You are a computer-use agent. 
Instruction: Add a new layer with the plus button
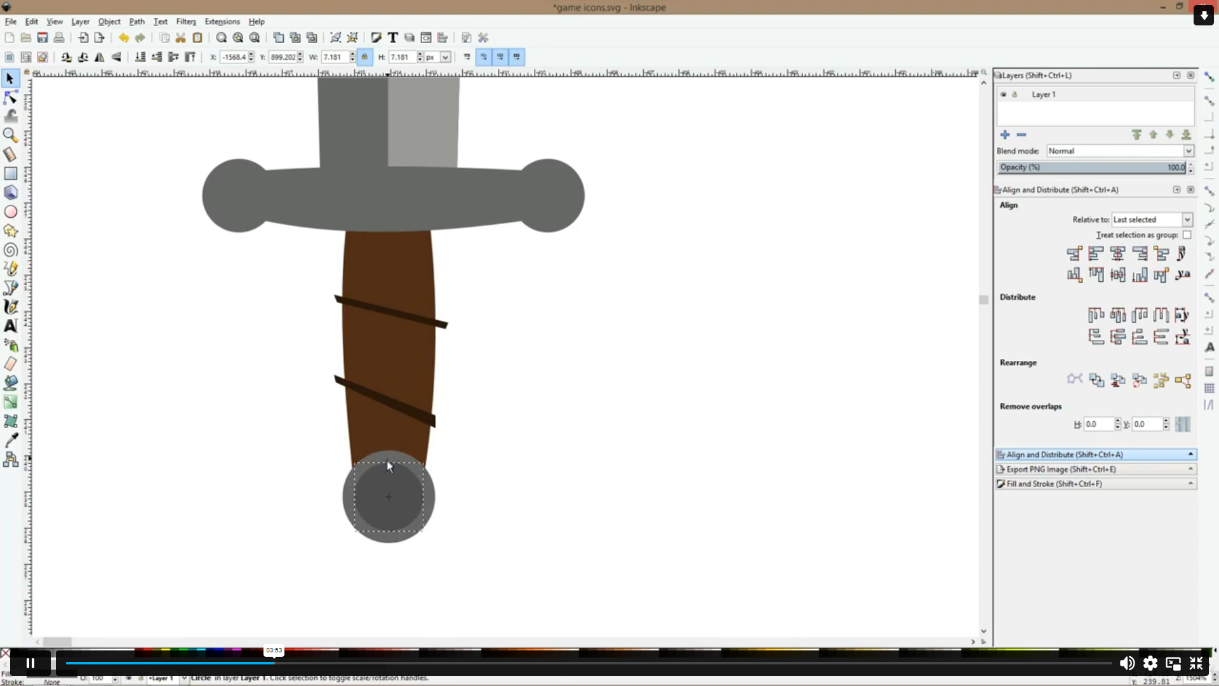click(1005, 135)
